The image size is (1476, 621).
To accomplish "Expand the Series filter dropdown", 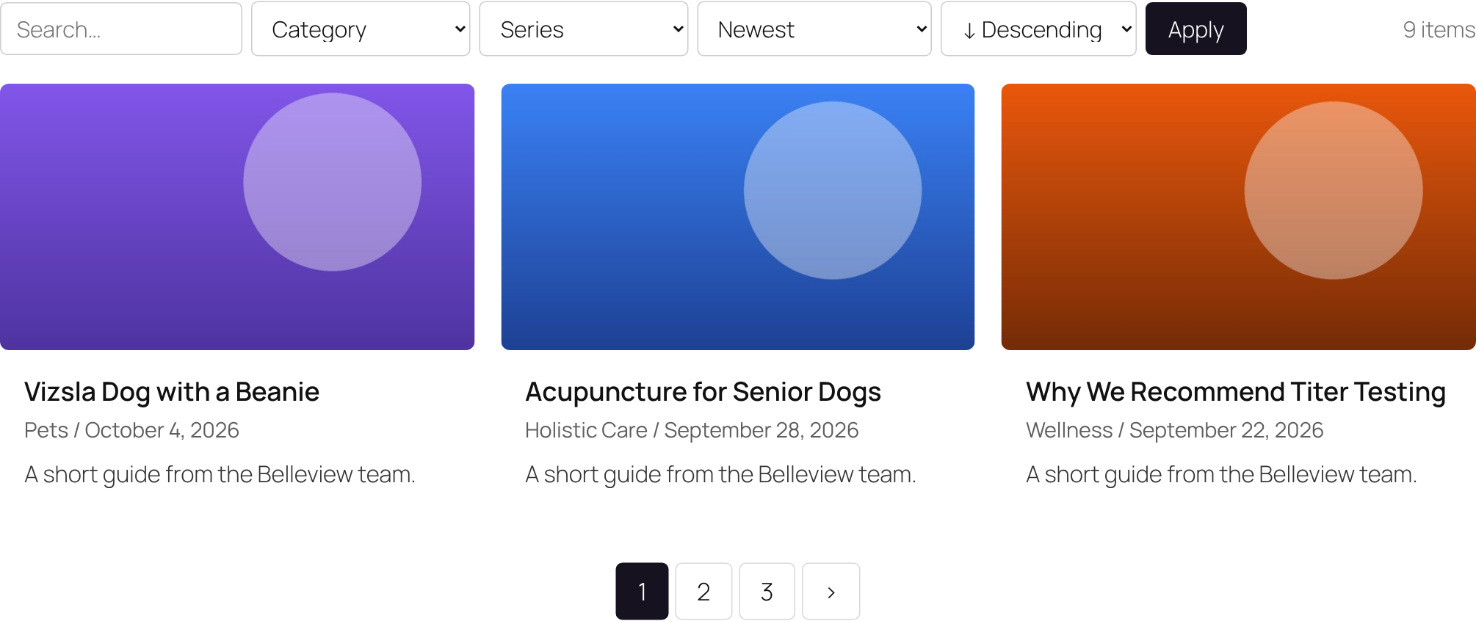I will click(x=584, y=29).
